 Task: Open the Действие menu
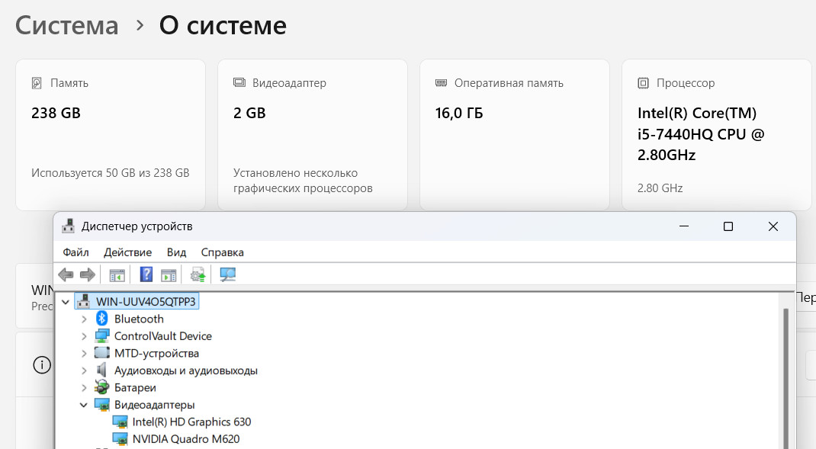coord(127,252)
